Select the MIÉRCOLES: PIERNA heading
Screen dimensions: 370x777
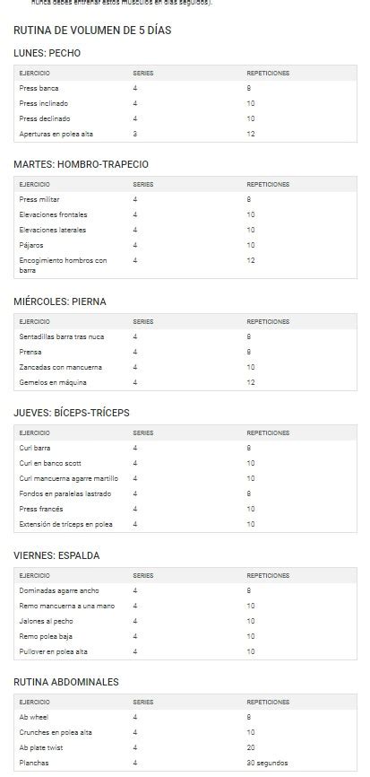tap(60, 301)
